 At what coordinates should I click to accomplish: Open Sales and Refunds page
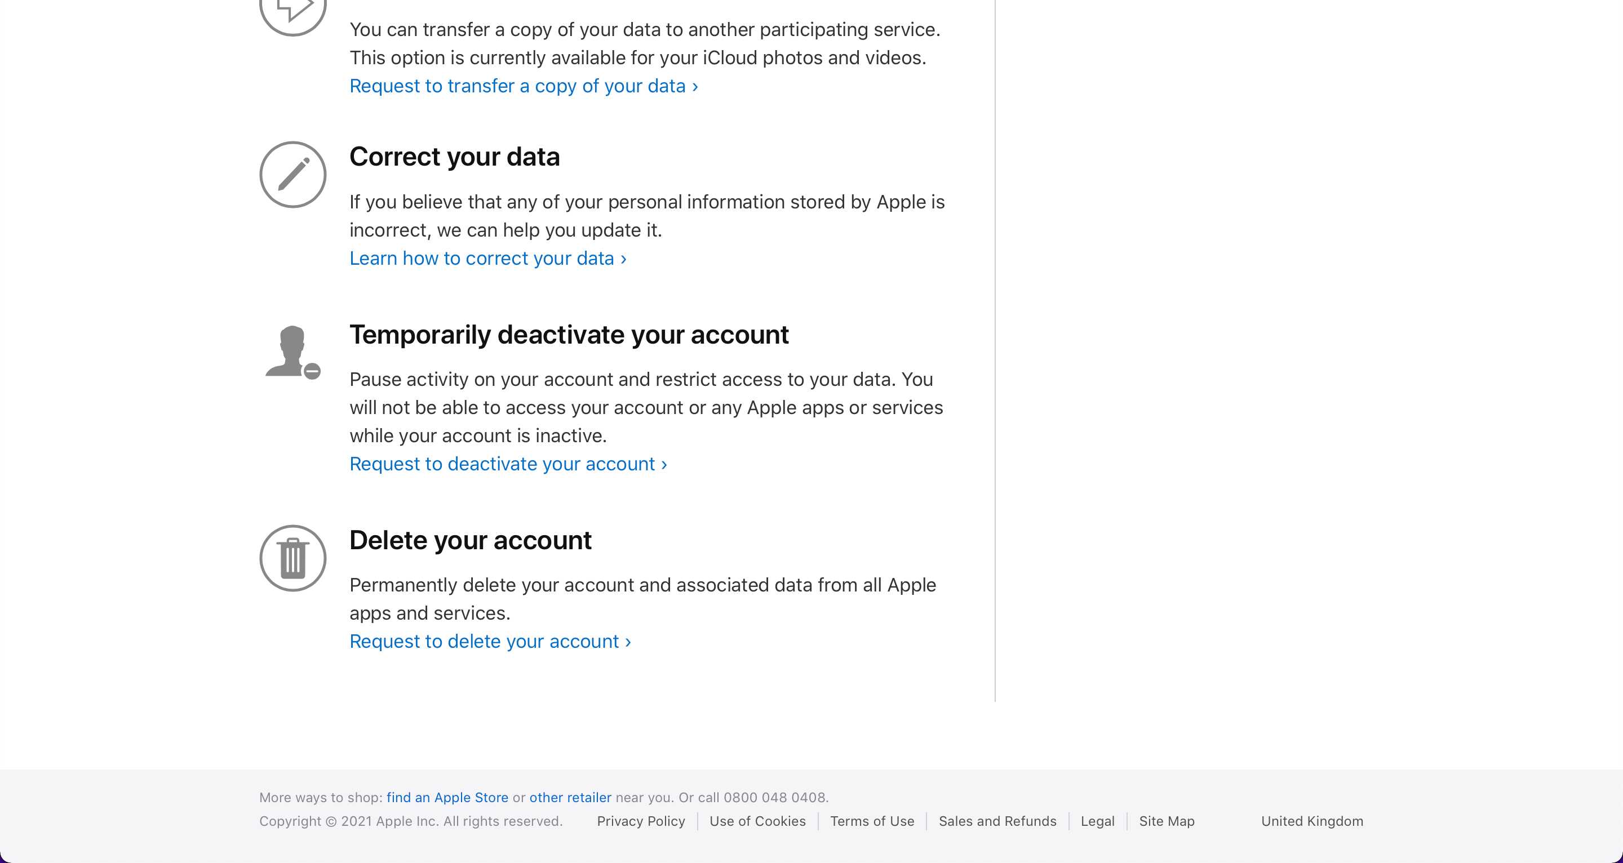point(997,820)
